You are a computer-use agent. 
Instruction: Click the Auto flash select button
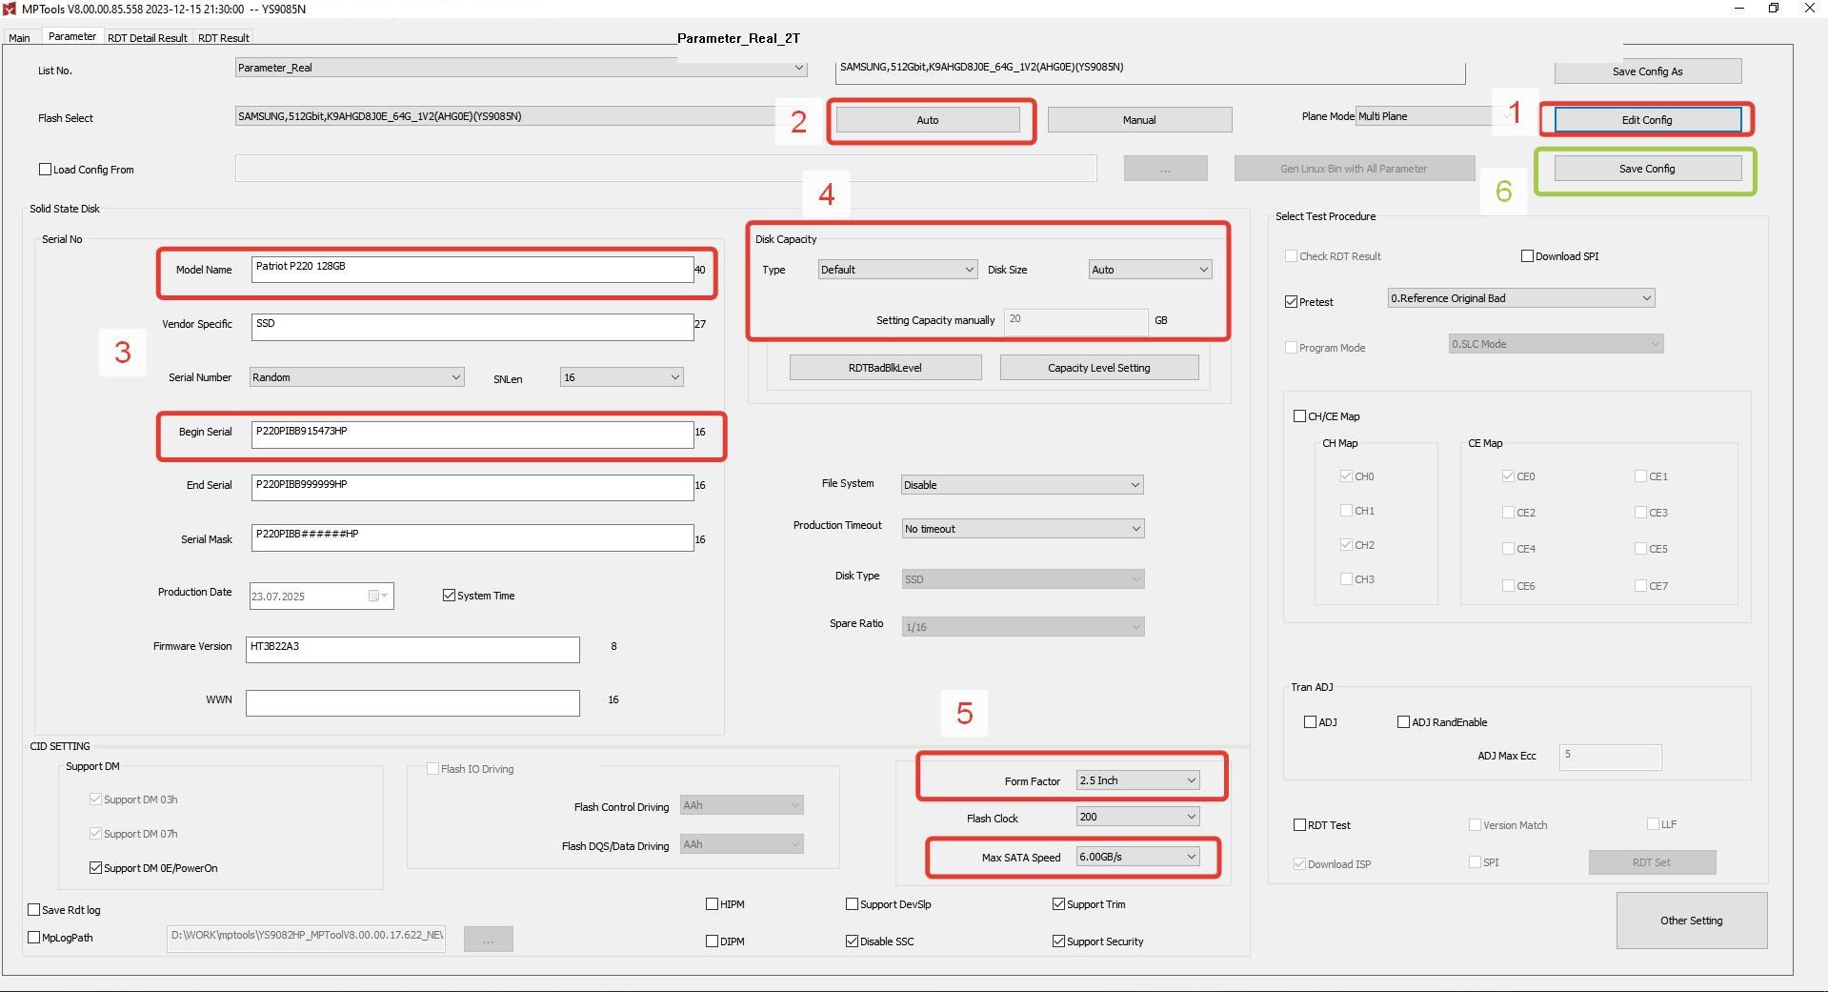coord(927,120)
